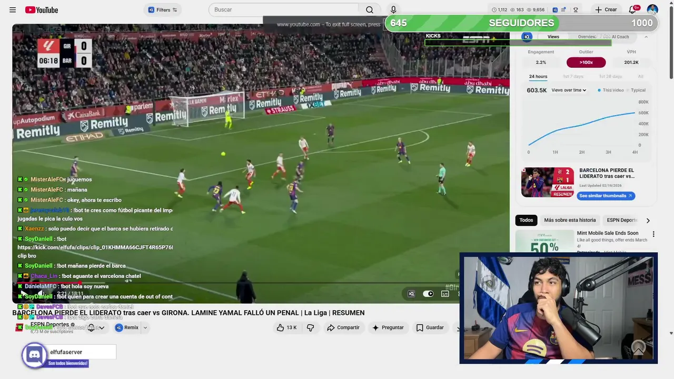Open notifications bell with 9+ badge
The width and height of the screenshot is (674, 379).
pos(633,10)
